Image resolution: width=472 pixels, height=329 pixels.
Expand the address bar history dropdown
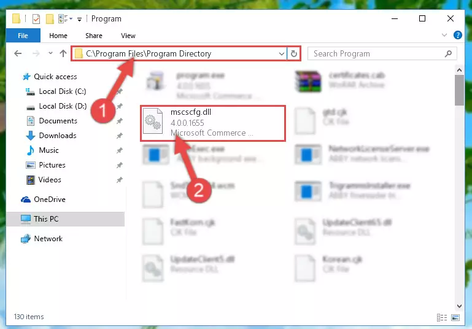point(282,54)
